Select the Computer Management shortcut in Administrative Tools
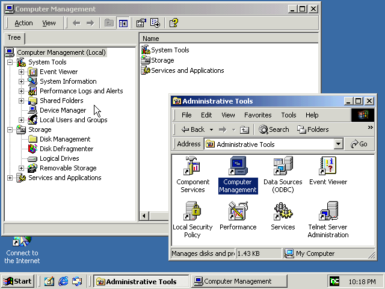The height and width of the screenshot is (289, 385). point(238,175)
